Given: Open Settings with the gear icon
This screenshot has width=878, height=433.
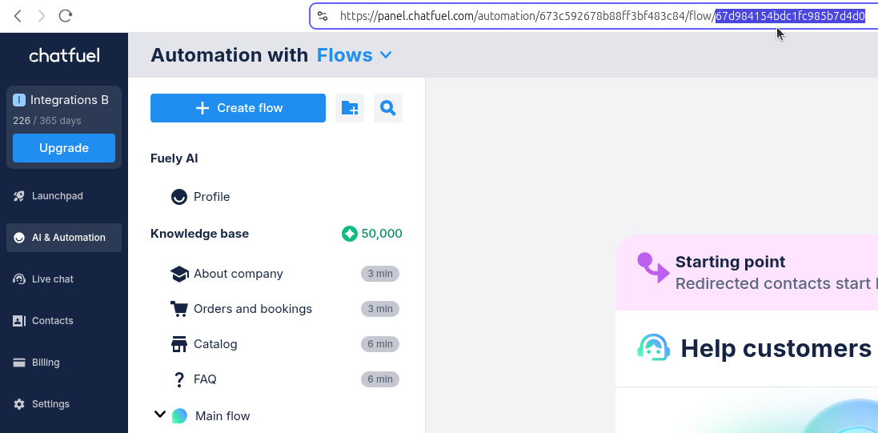Looking at the screenshot, I should pyautogui.click(x=50, y=404).
